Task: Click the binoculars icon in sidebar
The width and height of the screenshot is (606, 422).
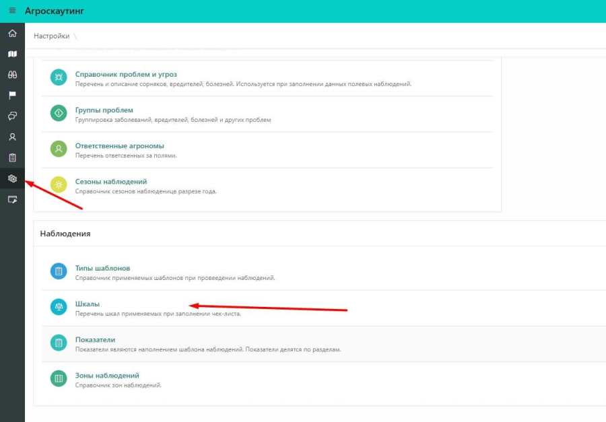Action: 12,75
